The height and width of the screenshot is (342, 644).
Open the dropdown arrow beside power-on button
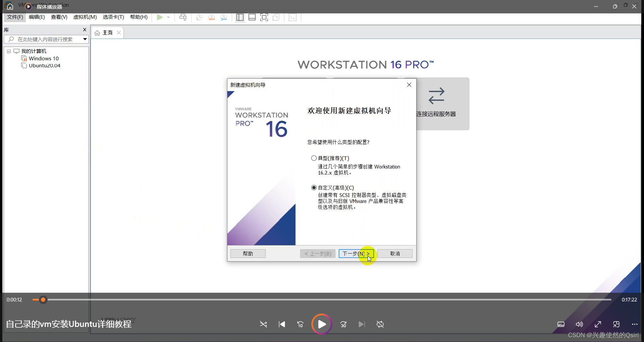coord(168,17)
